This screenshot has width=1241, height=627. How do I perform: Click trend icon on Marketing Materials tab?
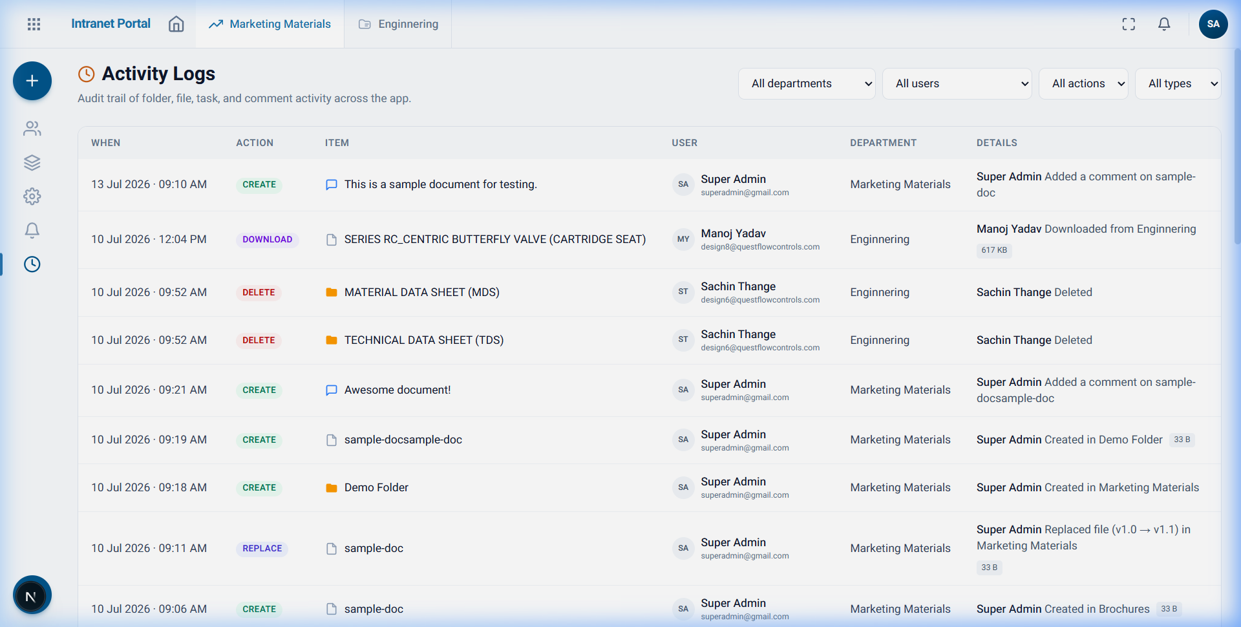(216, 24)
